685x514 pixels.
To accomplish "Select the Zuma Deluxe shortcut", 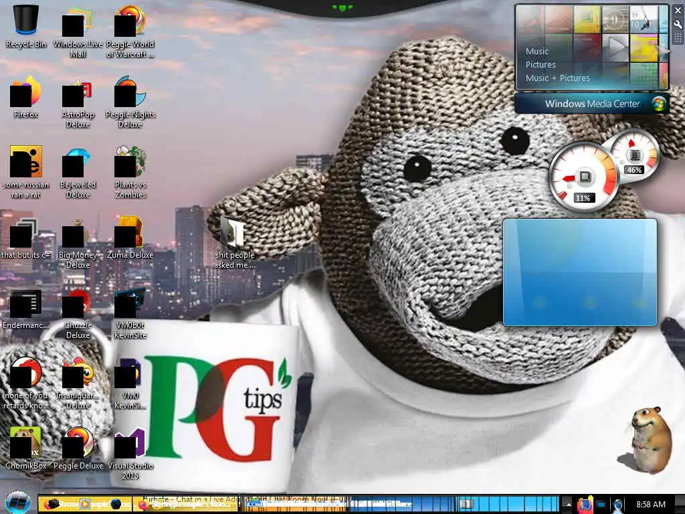I will coord(130,238).
